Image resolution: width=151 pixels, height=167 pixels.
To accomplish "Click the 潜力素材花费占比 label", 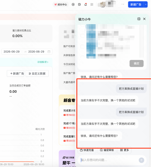I will pos(22,31).
